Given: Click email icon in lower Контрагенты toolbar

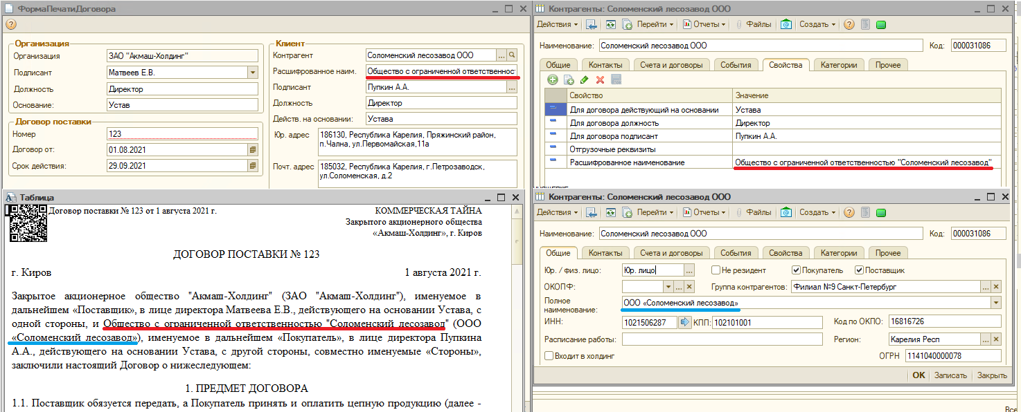Looking at the screenshot, I should click(785, 212).
